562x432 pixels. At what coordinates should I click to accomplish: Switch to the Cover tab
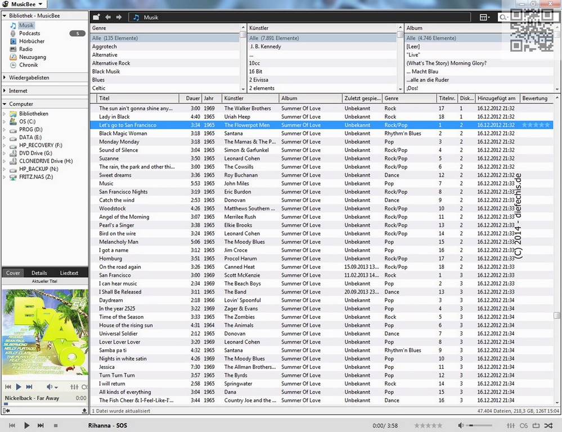[x=13, y=273]
